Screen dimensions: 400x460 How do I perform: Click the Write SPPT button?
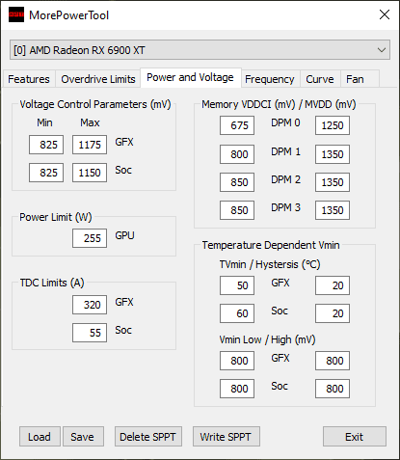(227, 437)
